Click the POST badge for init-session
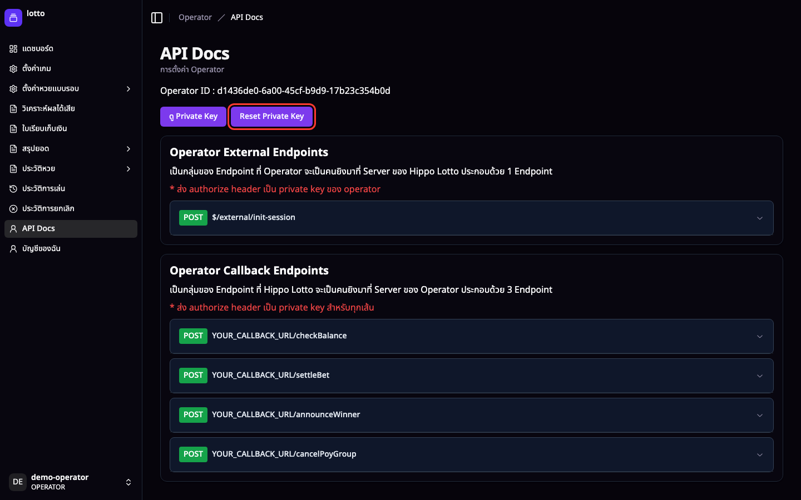 (193, 218)
